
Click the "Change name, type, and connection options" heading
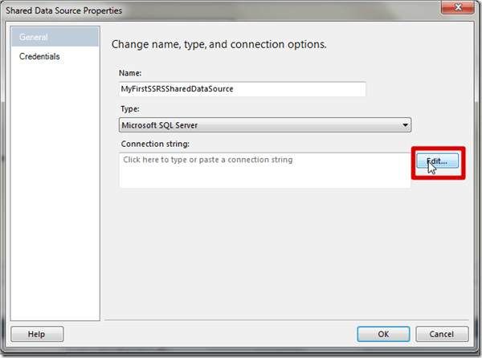pyautogui.click(x=219, y=44)
